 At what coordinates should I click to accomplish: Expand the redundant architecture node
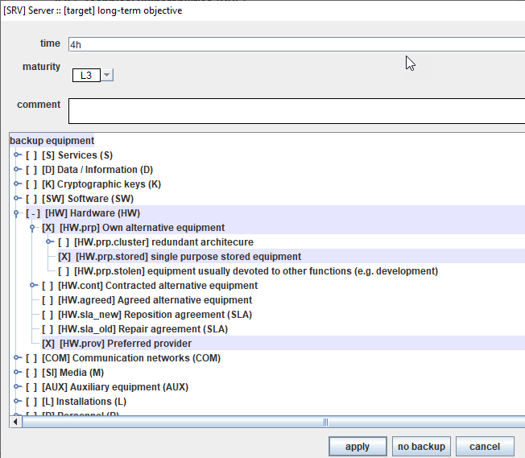point(49,242)
